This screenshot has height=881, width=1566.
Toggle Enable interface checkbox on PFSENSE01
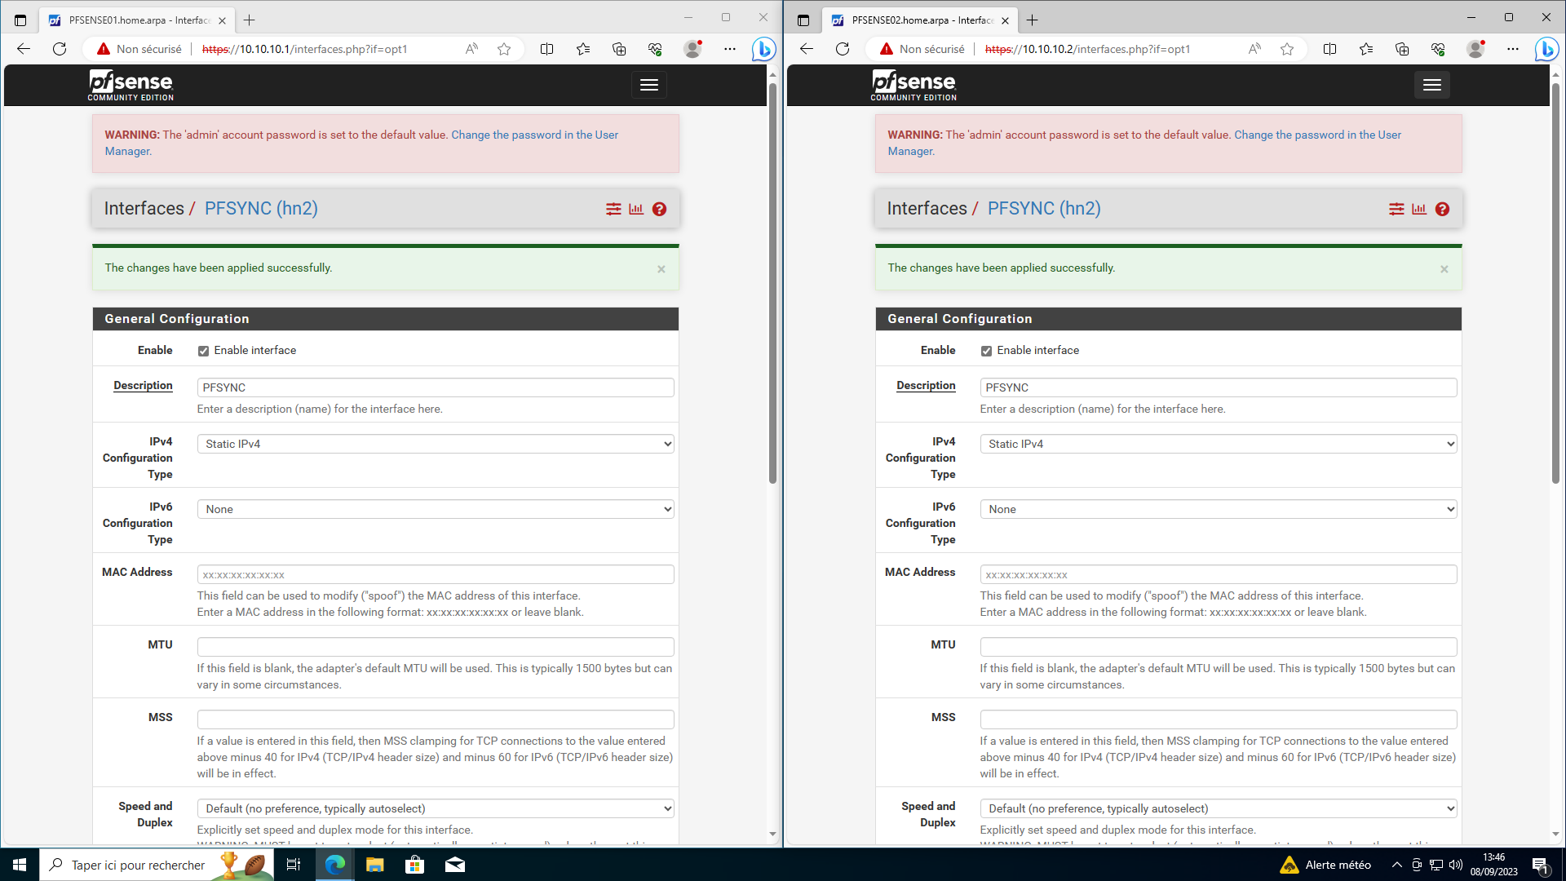pyautogui.click(x=203, y=351)
